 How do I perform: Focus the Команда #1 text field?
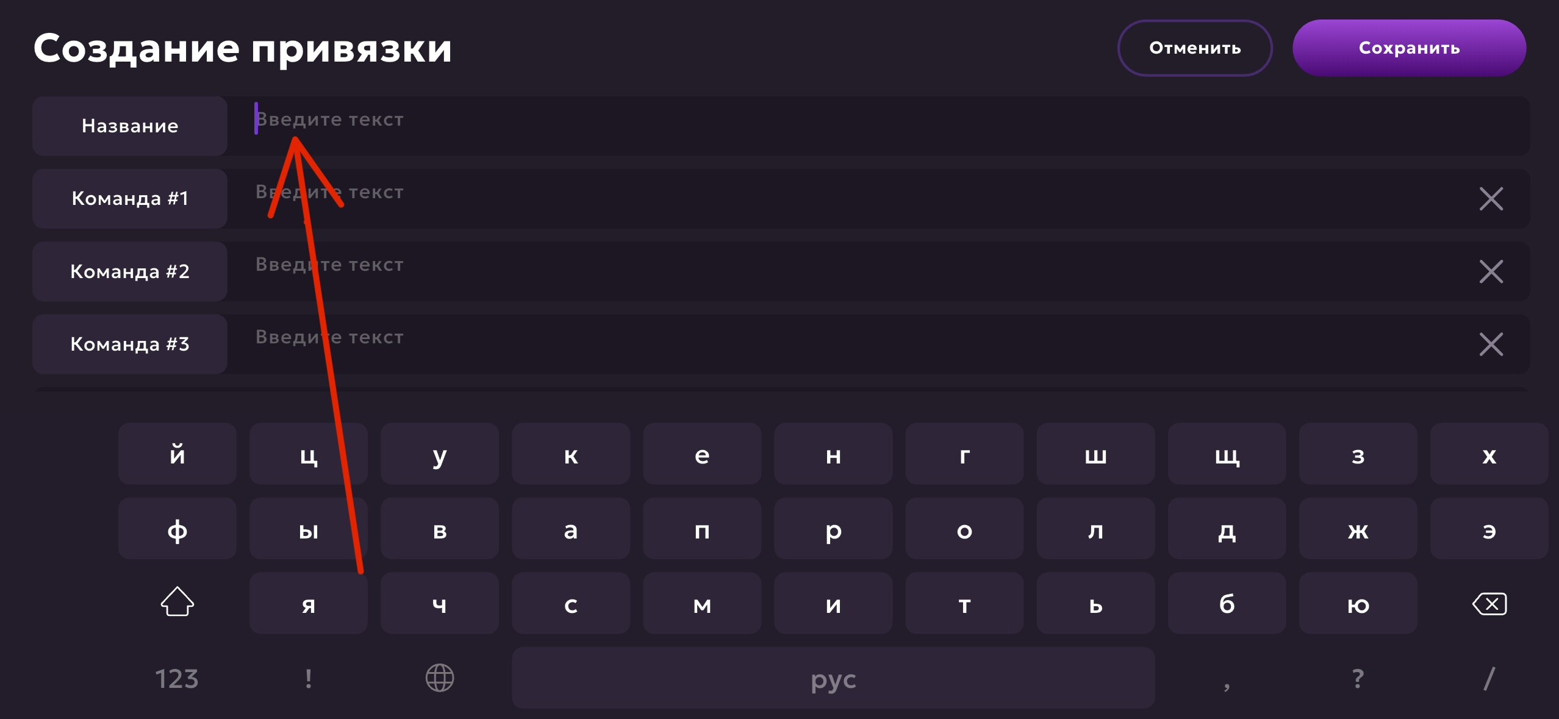click(854, 199)
